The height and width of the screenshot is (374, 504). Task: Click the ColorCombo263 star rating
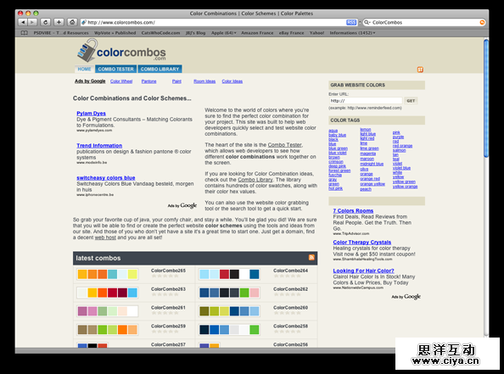pos(165,294)
